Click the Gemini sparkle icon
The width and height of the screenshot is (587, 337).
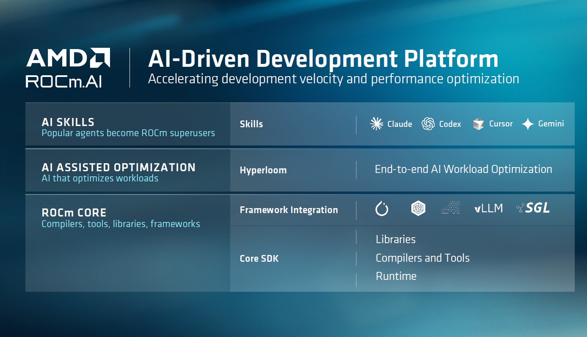click(x=528, y=124)
